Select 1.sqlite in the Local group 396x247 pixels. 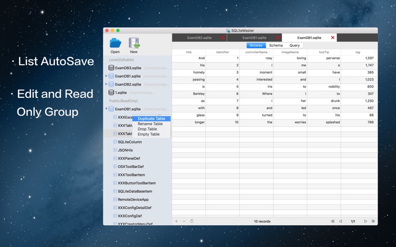(x=121, y=92)
